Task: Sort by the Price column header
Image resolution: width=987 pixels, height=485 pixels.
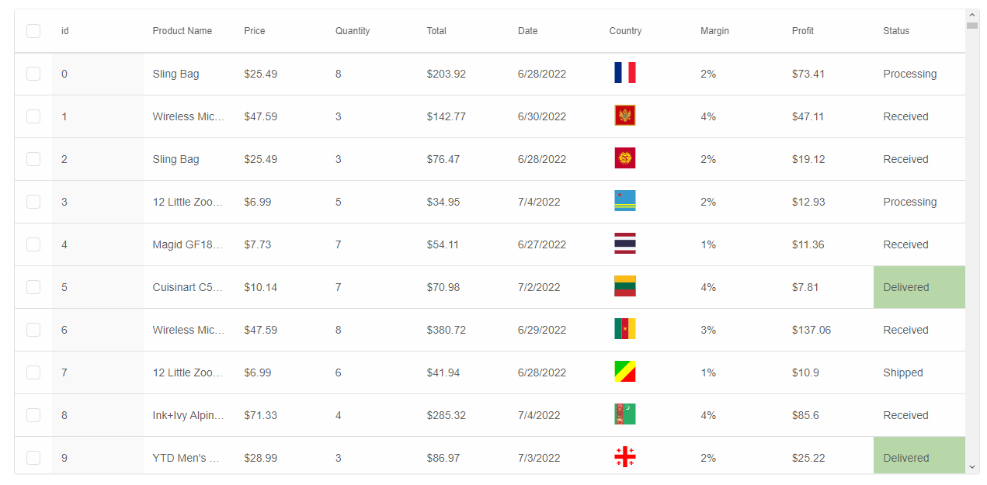Action: (x=255, y=31)
